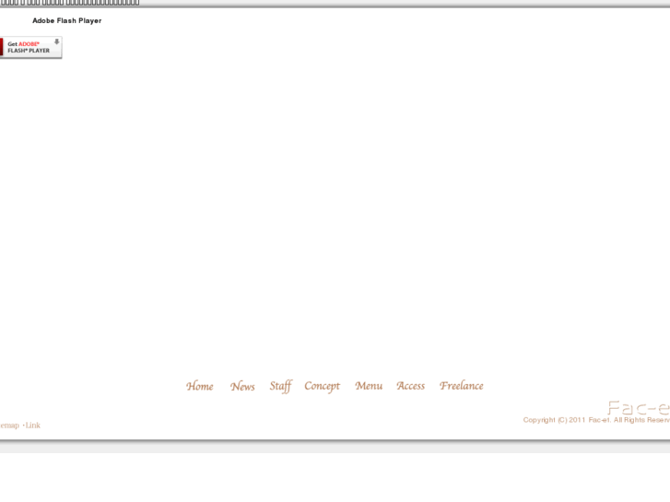The width and height of the screenshot is (670, 502).
Task: Click the Adobe Flash Player heading text
Action: 67,20
